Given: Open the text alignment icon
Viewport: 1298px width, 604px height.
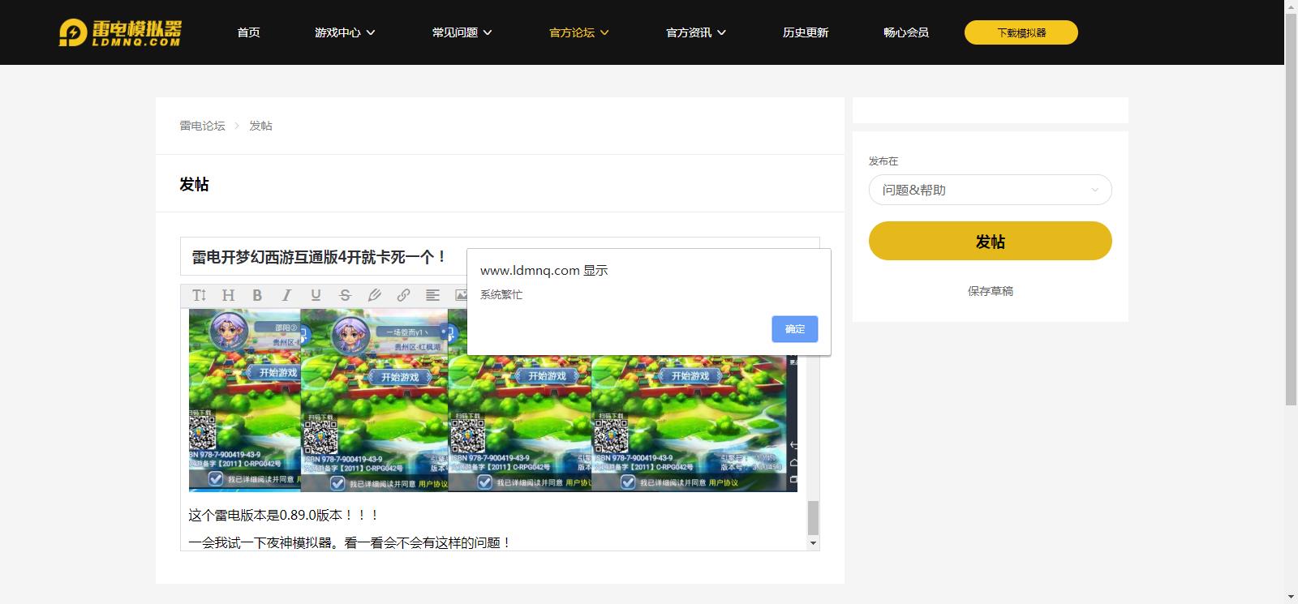Looking at the screenshot, I should tap(432, 295).
